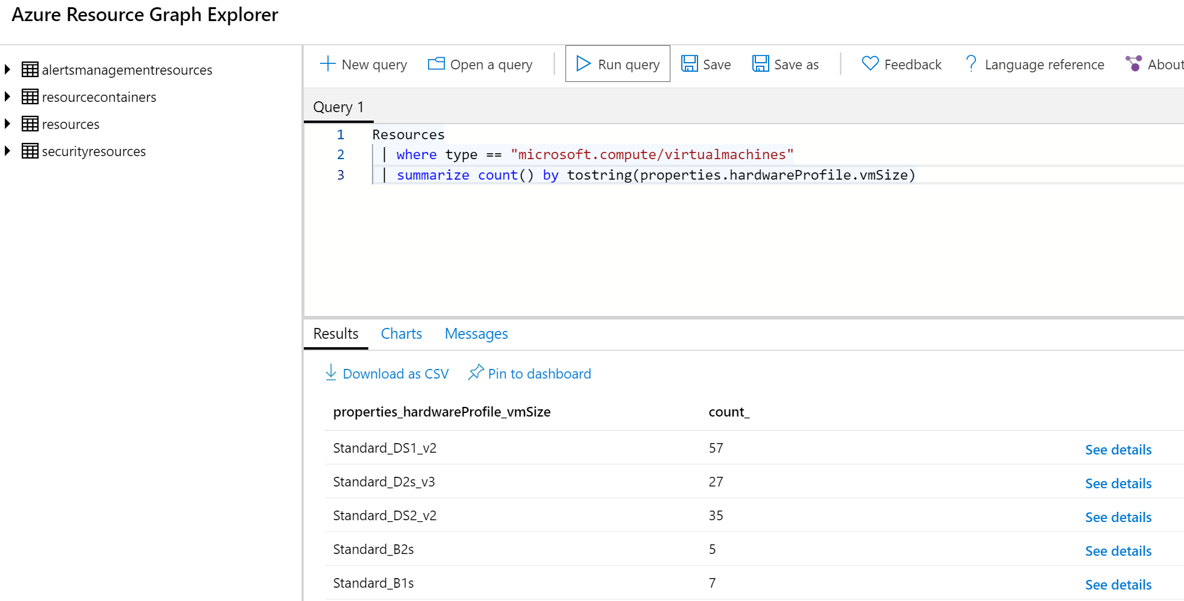Click the Pin to dashboard pin icon

coord(476,372)
